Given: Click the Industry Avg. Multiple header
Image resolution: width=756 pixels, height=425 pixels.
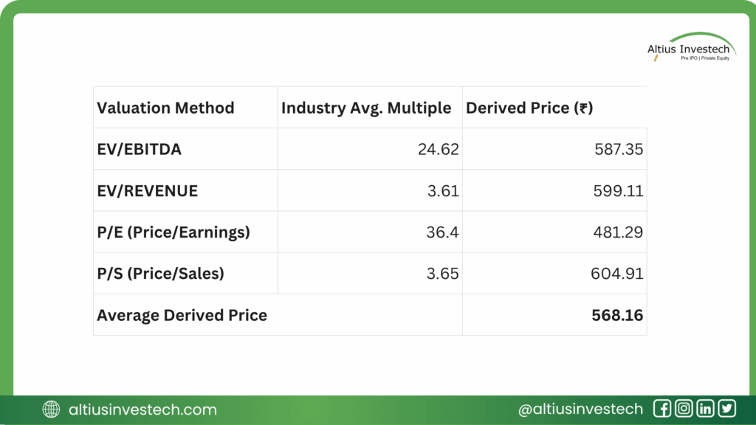Looking at the screenshot, I should click(366, 108).
